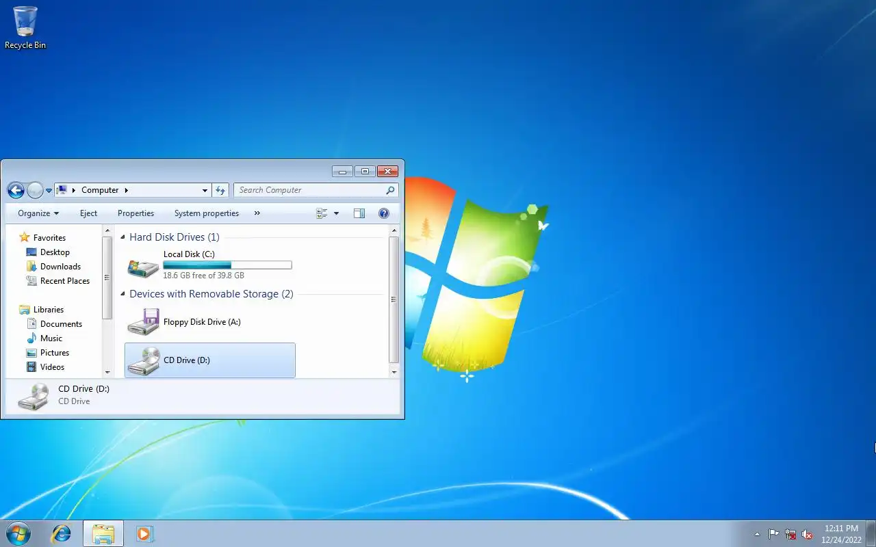The width and height of the screenshot is (876, 547).
Task: Select the Computer breadcrumb in the address bar
Action: tap(100, 190)
